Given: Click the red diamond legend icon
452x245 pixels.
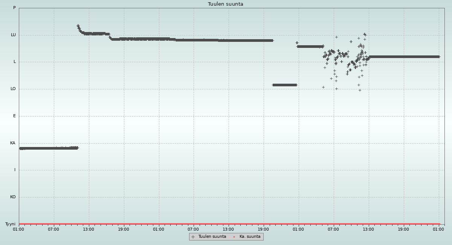Looking at the screenshot, I should pyautogui.click(x=234, y=237).
